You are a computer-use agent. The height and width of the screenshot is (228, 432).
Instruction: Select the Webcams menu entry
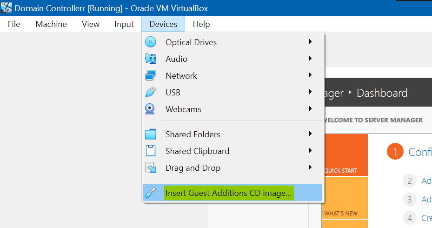click(232, 109)
